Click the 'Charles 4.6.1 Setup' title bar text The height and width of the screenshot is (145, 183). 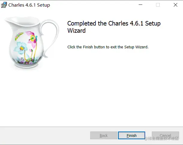(x=29, y=5)
